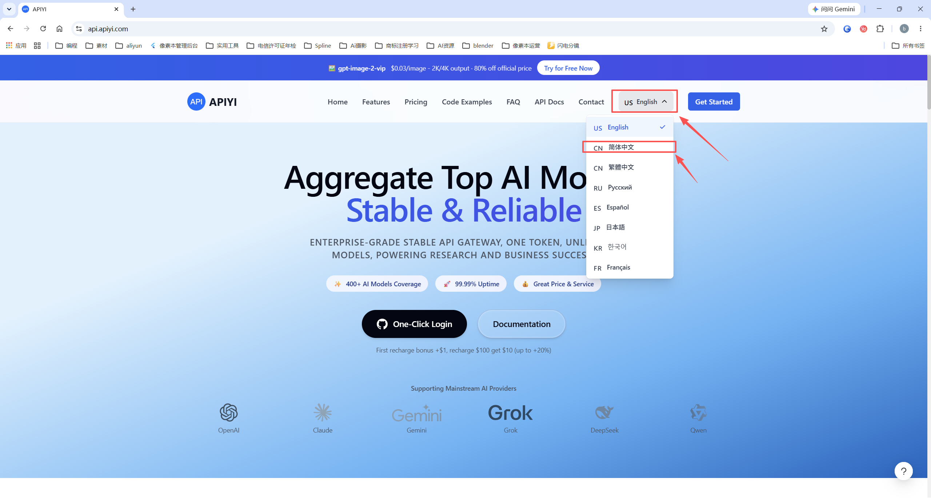Open the 像素本管理后台 bookmark
The width and height of the screenshot is (931, 502).
click(174, 45)
